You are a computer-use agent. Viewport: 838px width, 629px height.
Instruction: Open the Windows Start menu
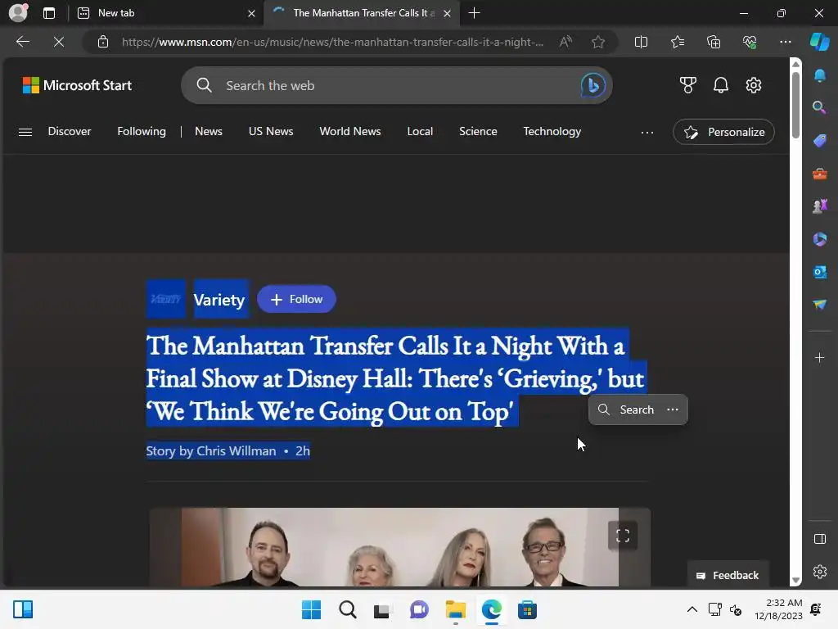(311, 609)
